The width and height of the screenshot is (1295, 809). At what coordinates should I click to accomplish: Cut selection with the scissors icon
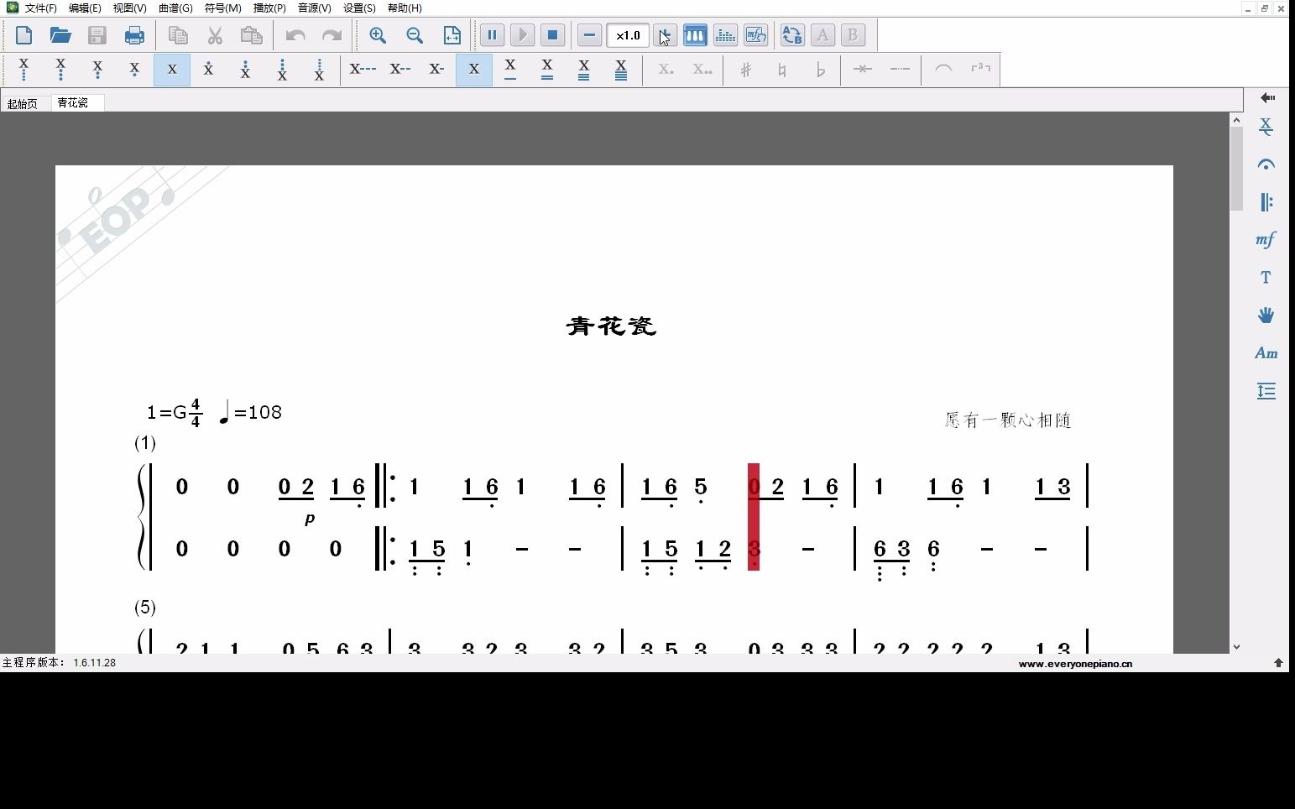[215, 35]
